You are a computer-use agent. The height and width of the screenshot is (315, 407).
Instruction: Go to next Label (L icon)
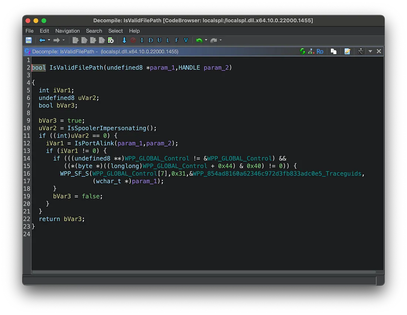point(168,40)
